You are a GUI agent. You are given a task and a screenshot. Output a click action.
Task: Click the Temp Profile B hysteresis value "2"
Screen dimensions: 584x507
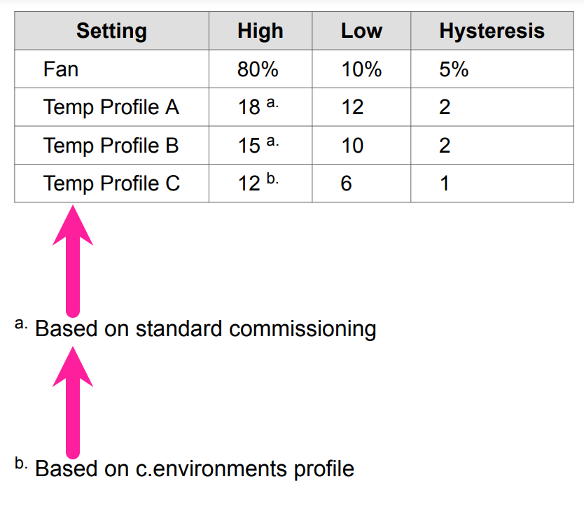445,146
